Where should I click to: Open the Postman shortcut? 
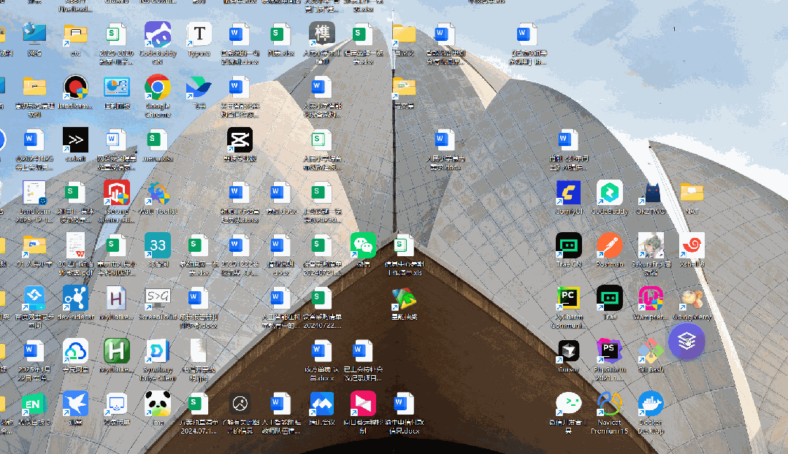[x=610, y=246]
